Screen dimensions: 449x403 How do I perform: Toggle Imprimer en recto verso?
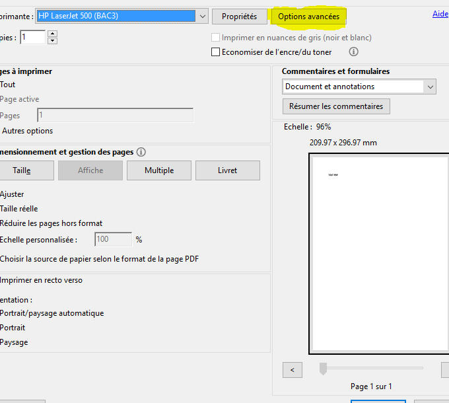click(x=41, y=280)
